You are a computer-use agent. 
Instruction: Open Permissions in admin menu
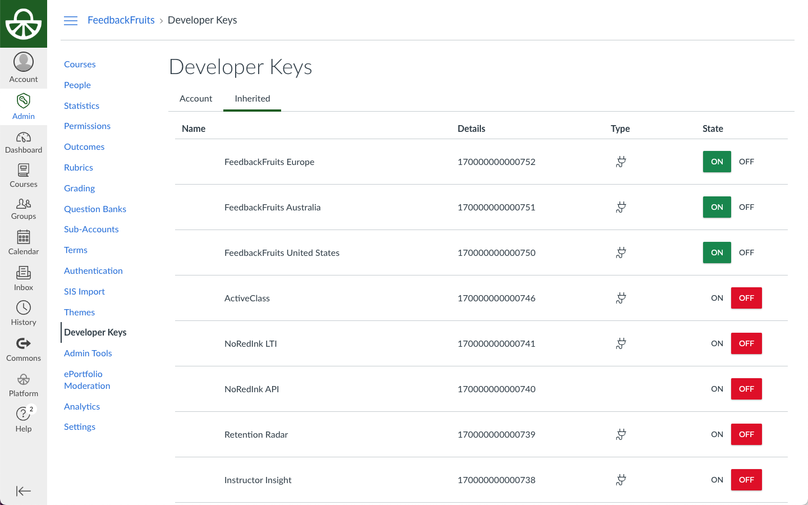(x=87, y=126)
